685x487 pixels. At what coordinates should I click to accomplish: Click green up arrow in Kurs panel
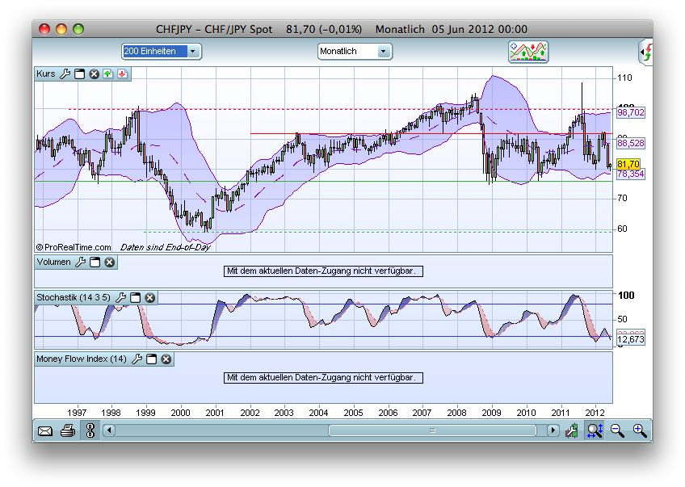(x=108, y=73)
